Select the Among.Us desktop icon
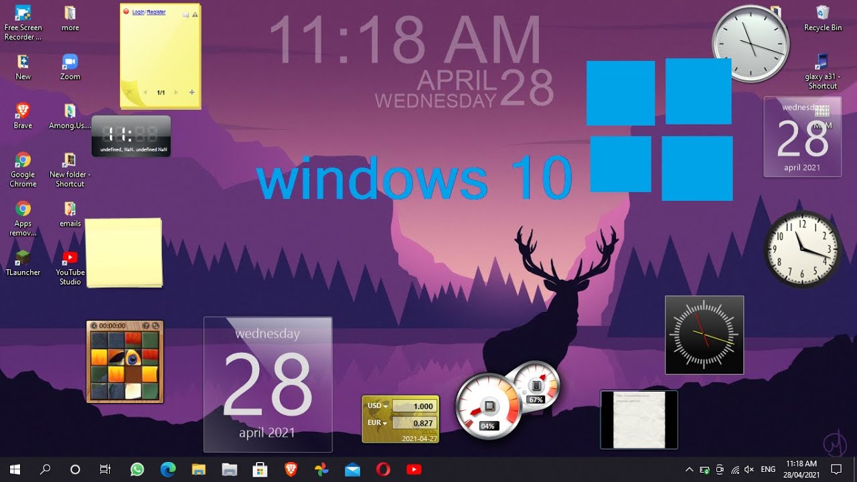Screen dimensions: 857x482 (70, 116)
